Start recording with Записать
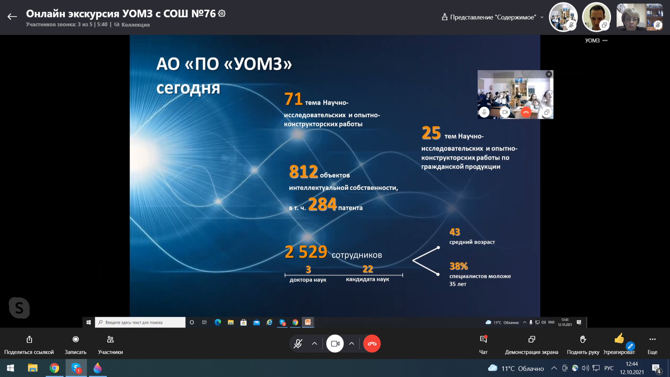 pos(75,345)
